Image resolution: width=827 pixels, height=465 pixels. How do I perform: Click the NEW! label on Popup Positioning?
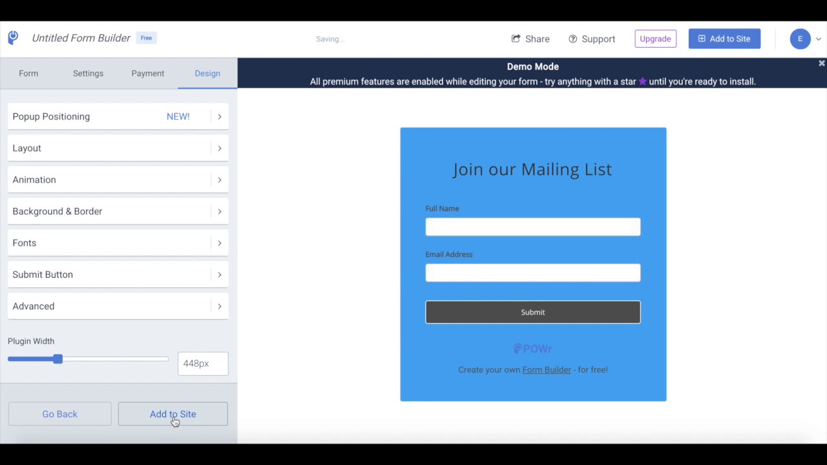pos(178,116)
